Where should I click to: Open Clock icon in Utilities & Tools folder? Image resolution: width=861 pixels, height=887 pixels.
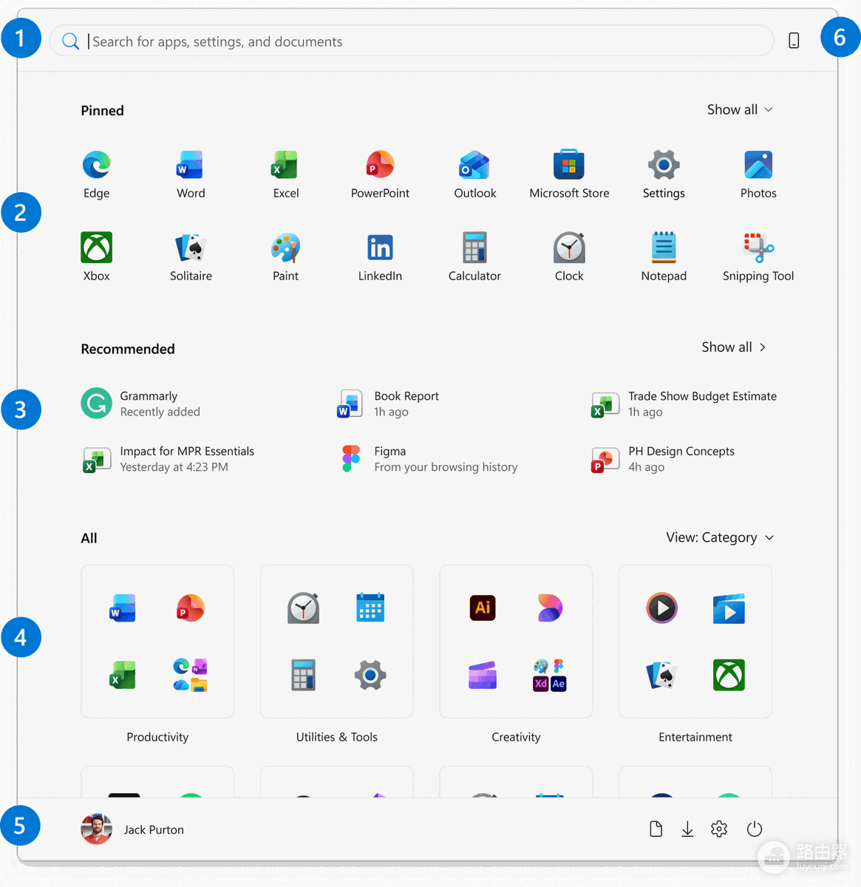(303, 608)
